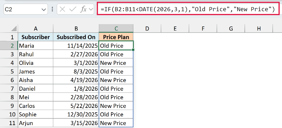Click the date cell 3/1/2026
282x128 pixels.
76,63
